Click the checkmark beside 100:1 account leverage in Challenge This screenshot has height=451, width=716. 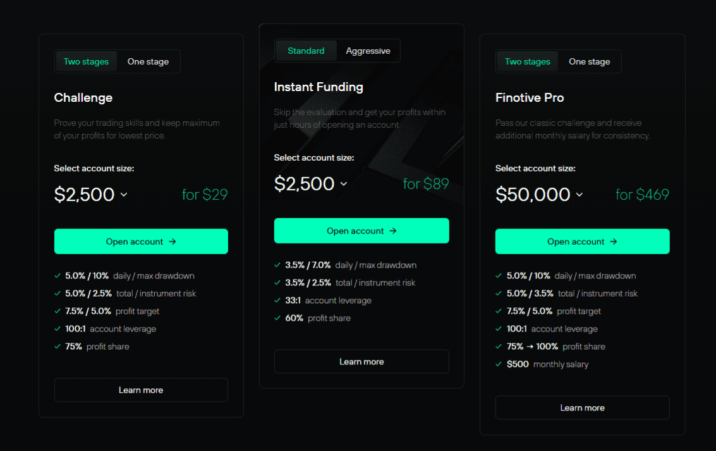click(58, 328)
